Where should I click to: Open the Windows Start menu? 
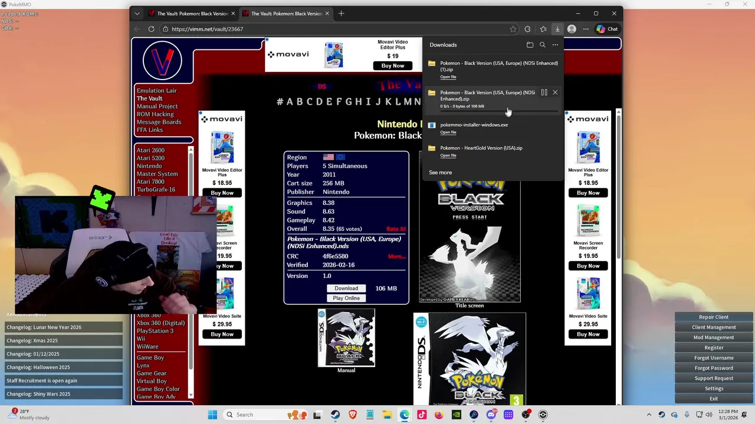point(212,415)
